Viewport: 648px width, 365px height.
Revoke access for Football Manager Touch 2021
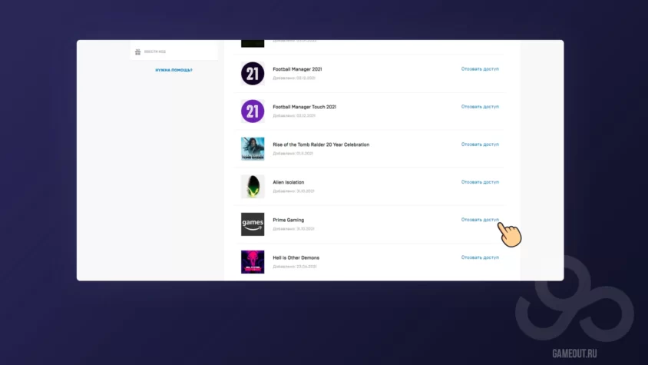point(480,107)
